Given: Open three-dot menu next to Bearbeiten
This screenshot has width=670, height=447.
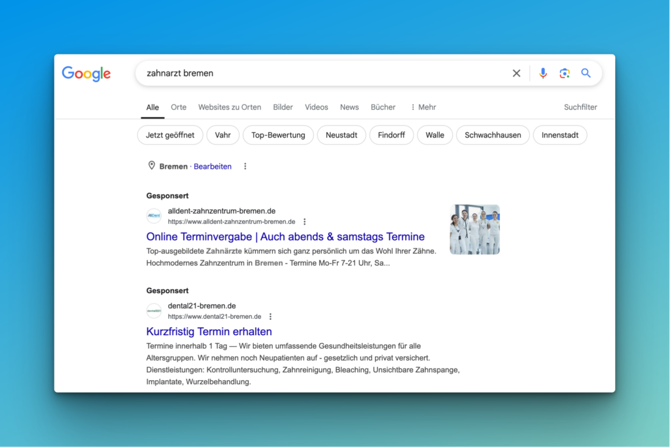Looking at the screenshot, I should (x=245, y=166).
